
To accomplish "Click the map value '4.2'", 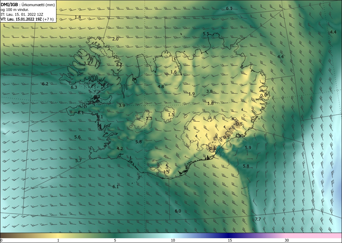I will tap(120, 149).
